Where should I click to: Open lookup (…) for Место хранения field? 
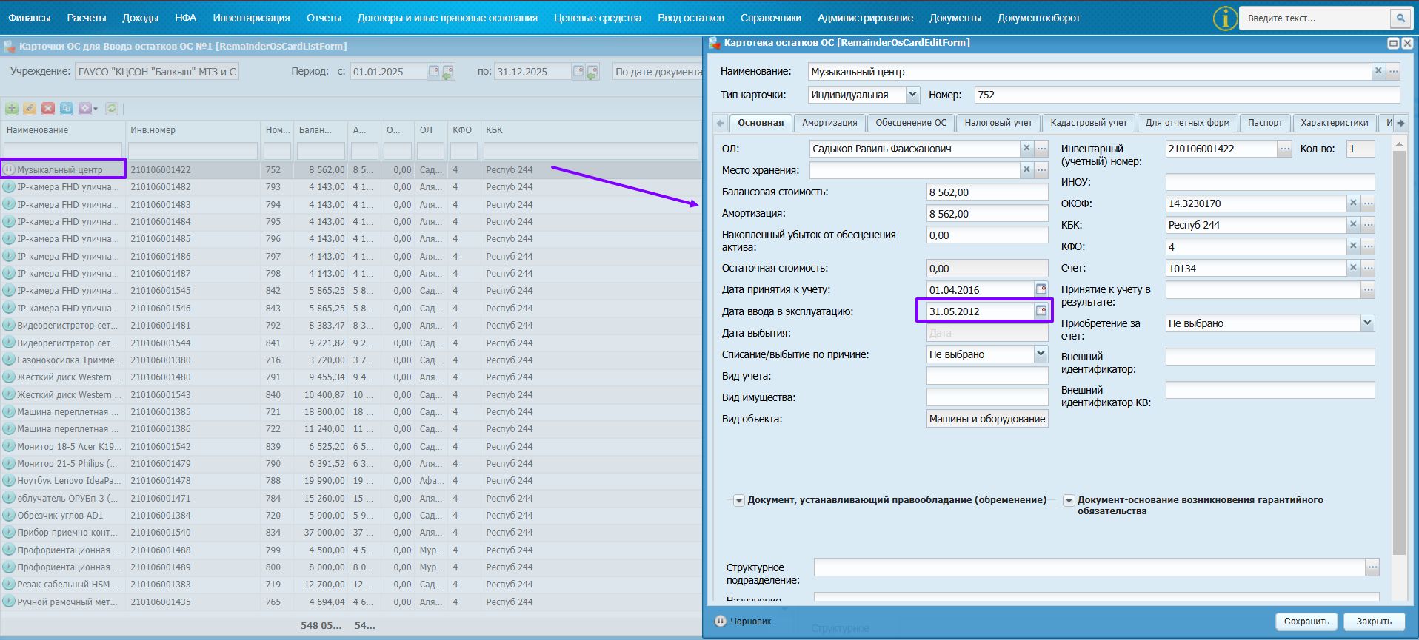[x=1041, y=170]
